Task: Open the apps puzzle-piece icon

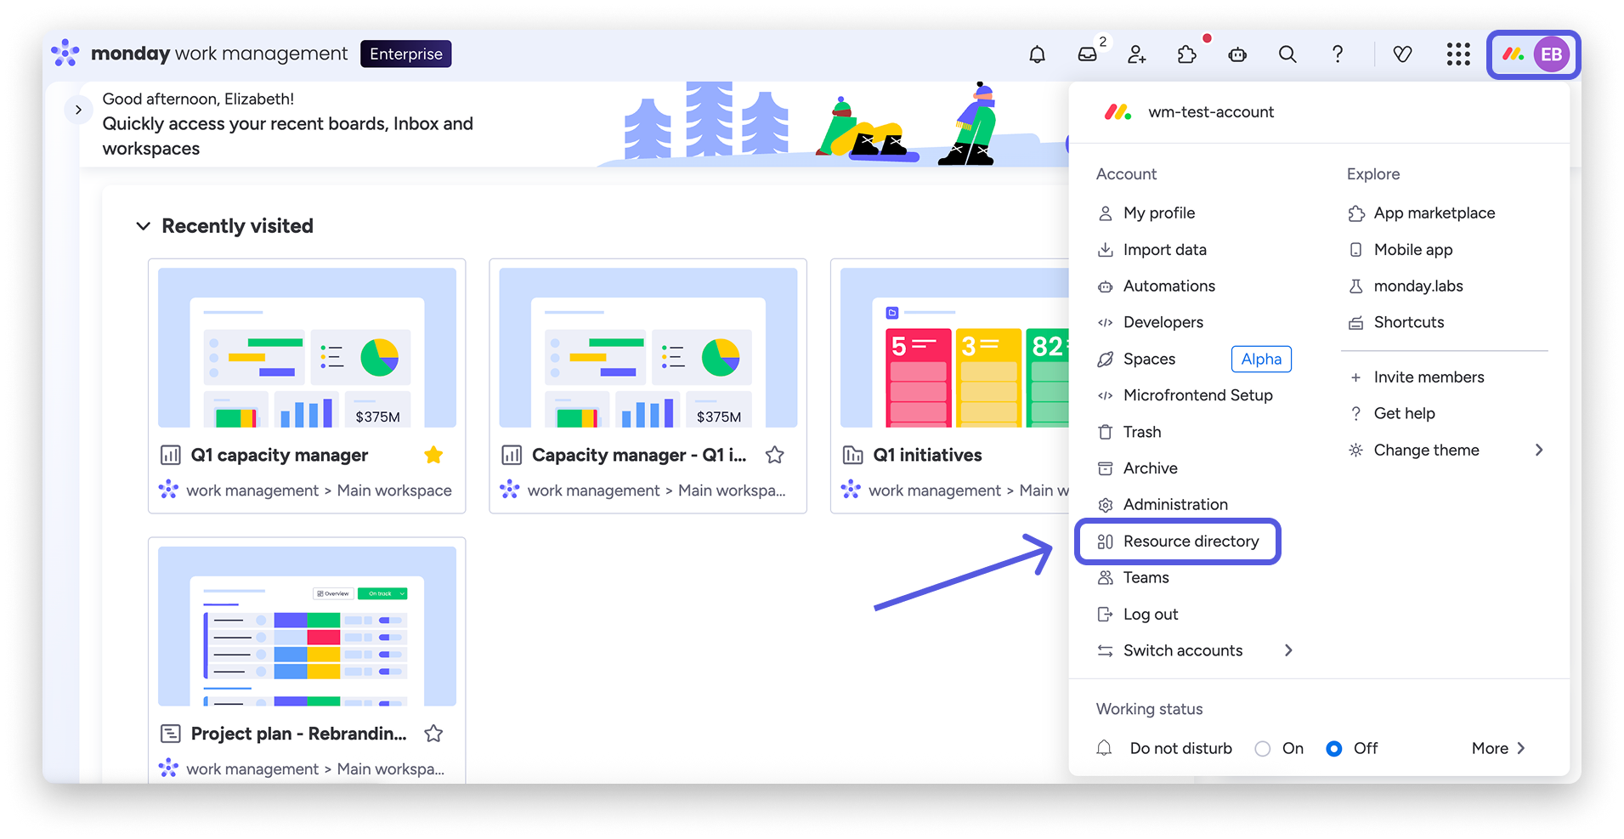Action: [1187, 55]
